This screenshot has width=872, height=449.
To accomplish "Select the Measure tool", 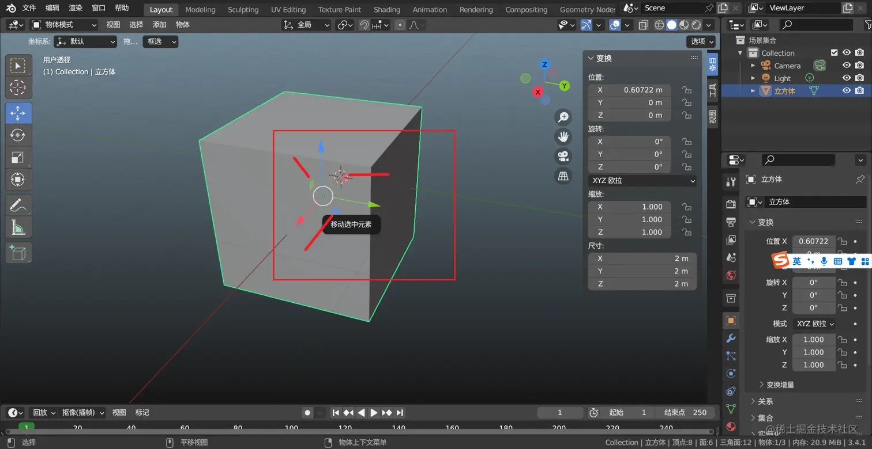I will [x=18, y=227].
